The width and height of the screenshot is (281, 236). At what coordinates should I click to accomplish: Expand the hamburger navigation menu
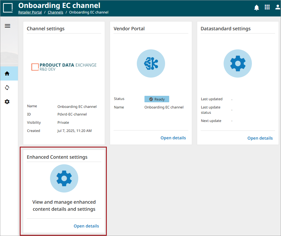(x=8, y=26)
